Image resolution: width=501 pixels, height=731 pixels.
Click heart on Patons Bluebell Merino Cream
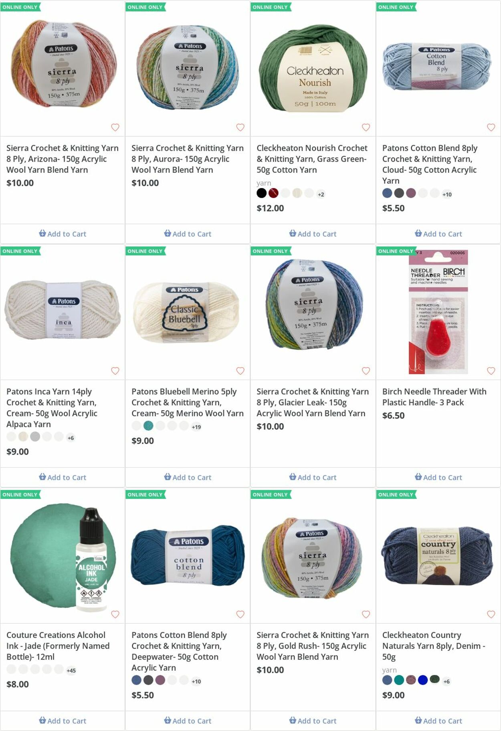(240, 371)
